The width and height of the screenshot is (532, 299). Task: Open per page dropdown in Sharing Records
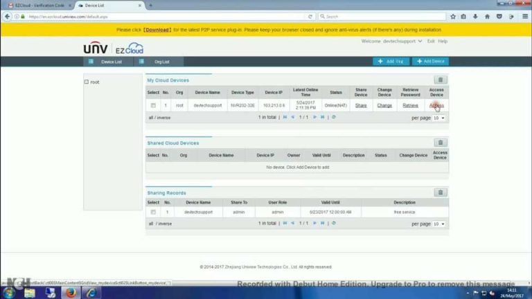tap(439, 224)
